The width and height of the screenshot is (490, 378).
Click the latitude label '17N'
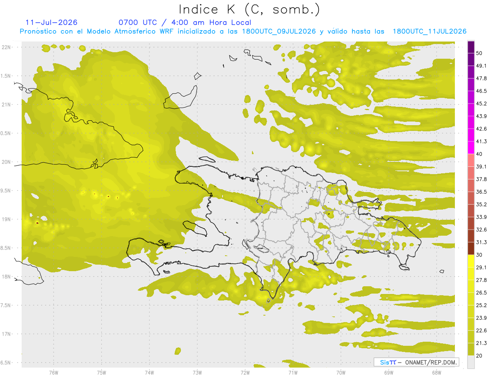[x=7, y=334]
